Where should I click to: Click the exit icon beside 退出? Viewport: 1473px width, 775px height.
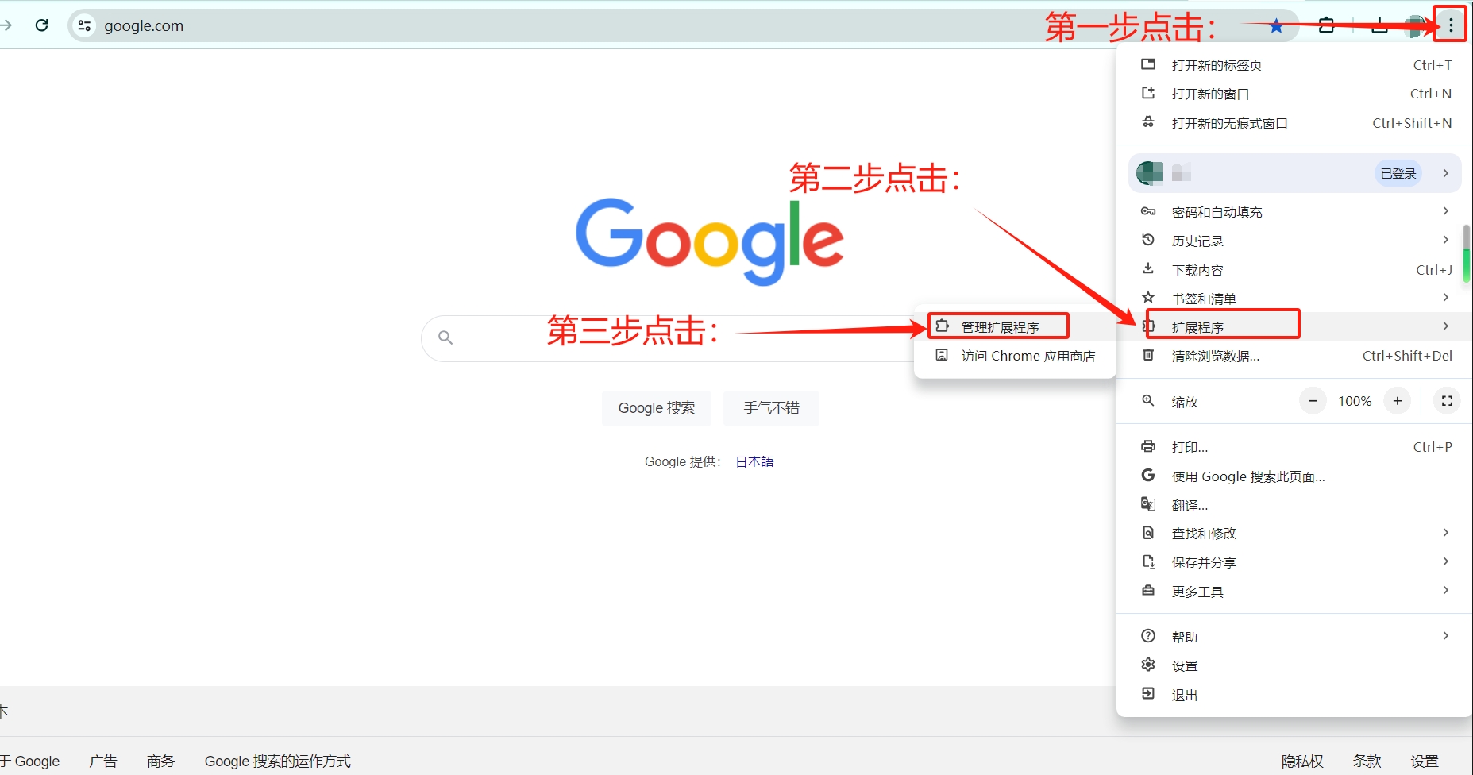coord(1148,694)
